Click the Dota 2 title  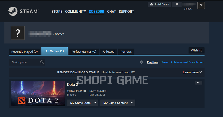pos(73,84)
